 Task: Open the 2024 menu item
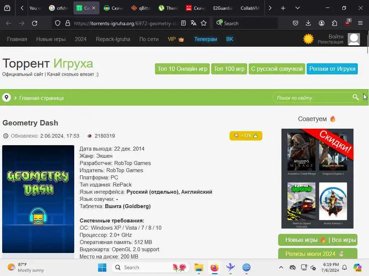[x=80, y=39]
